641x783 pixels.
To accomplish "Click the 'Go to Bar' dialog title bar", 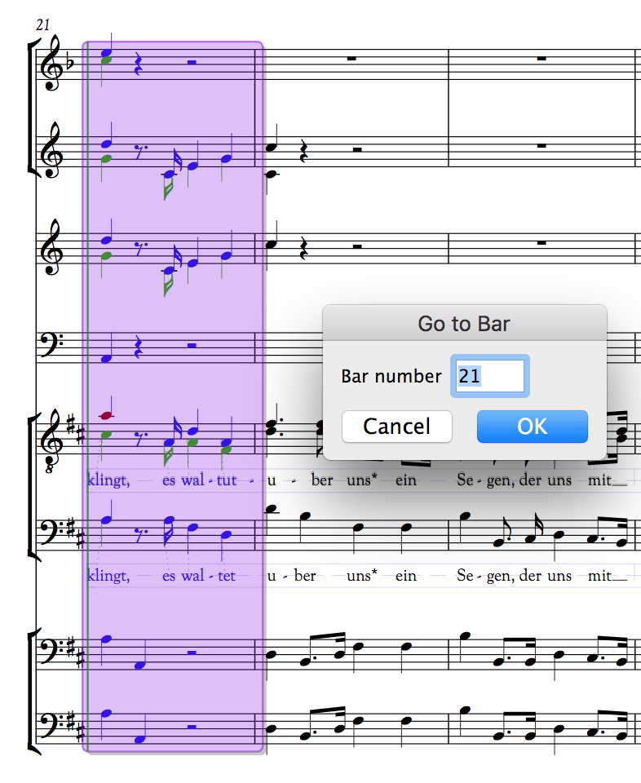I will coord(464,324).
